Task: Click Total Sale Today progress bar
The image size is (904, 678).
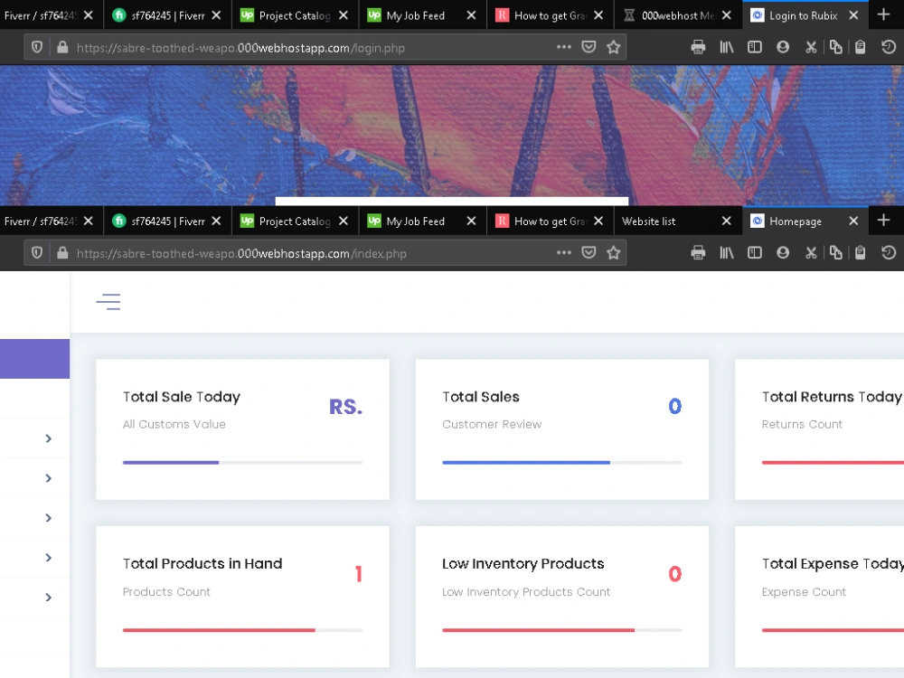Action: 242,462
